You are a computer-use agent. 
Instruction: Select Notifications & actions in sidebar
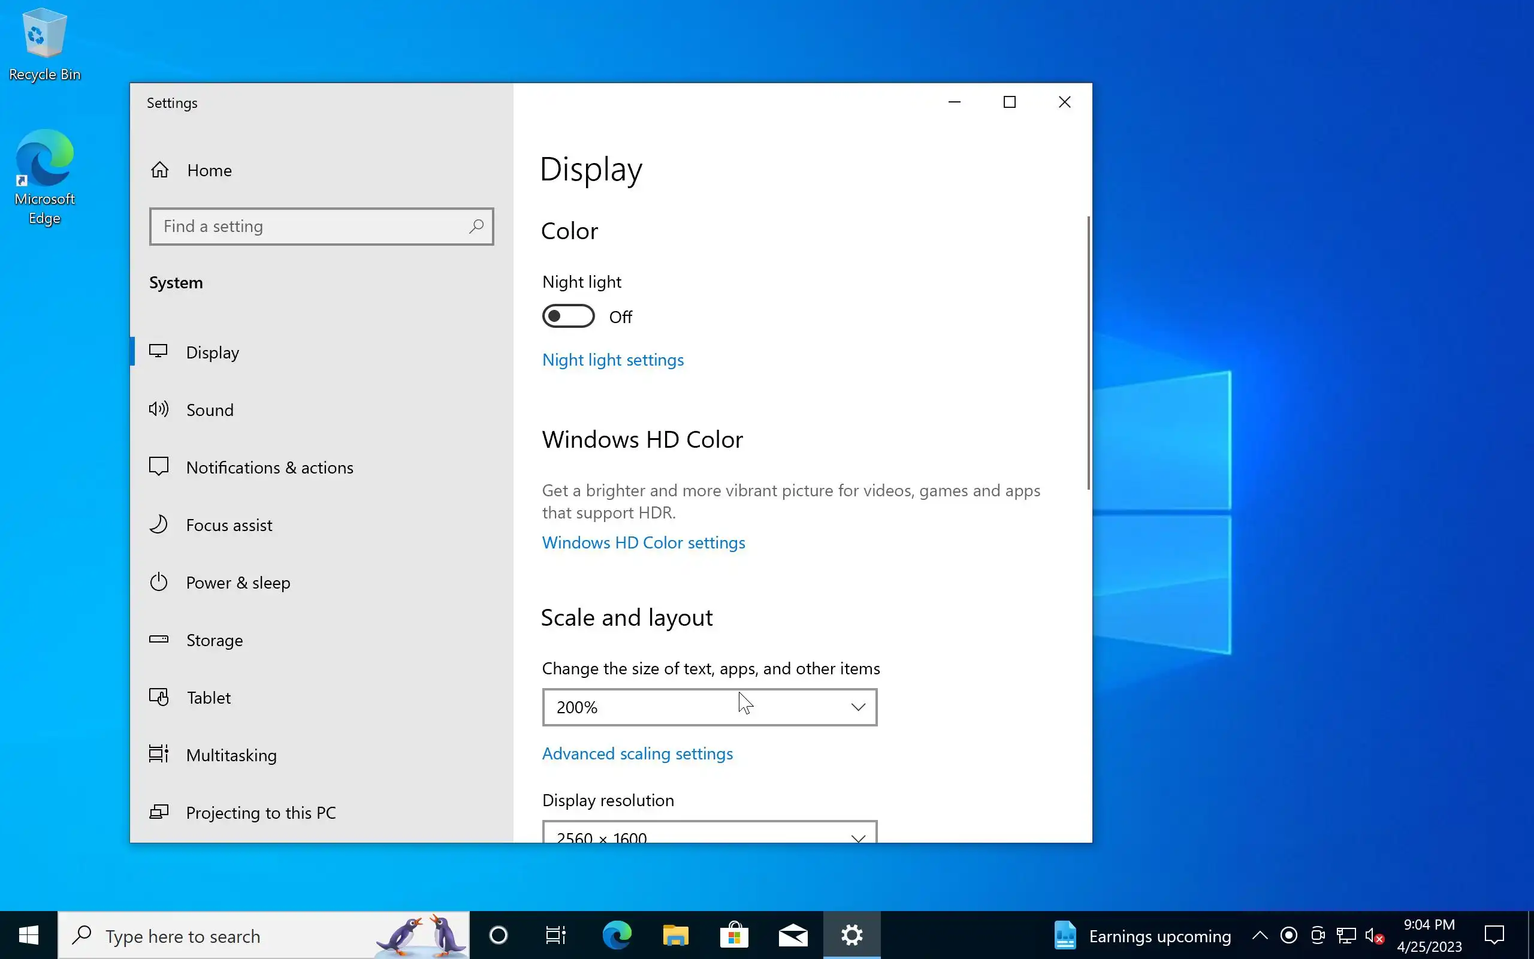(x=270, y=468)
